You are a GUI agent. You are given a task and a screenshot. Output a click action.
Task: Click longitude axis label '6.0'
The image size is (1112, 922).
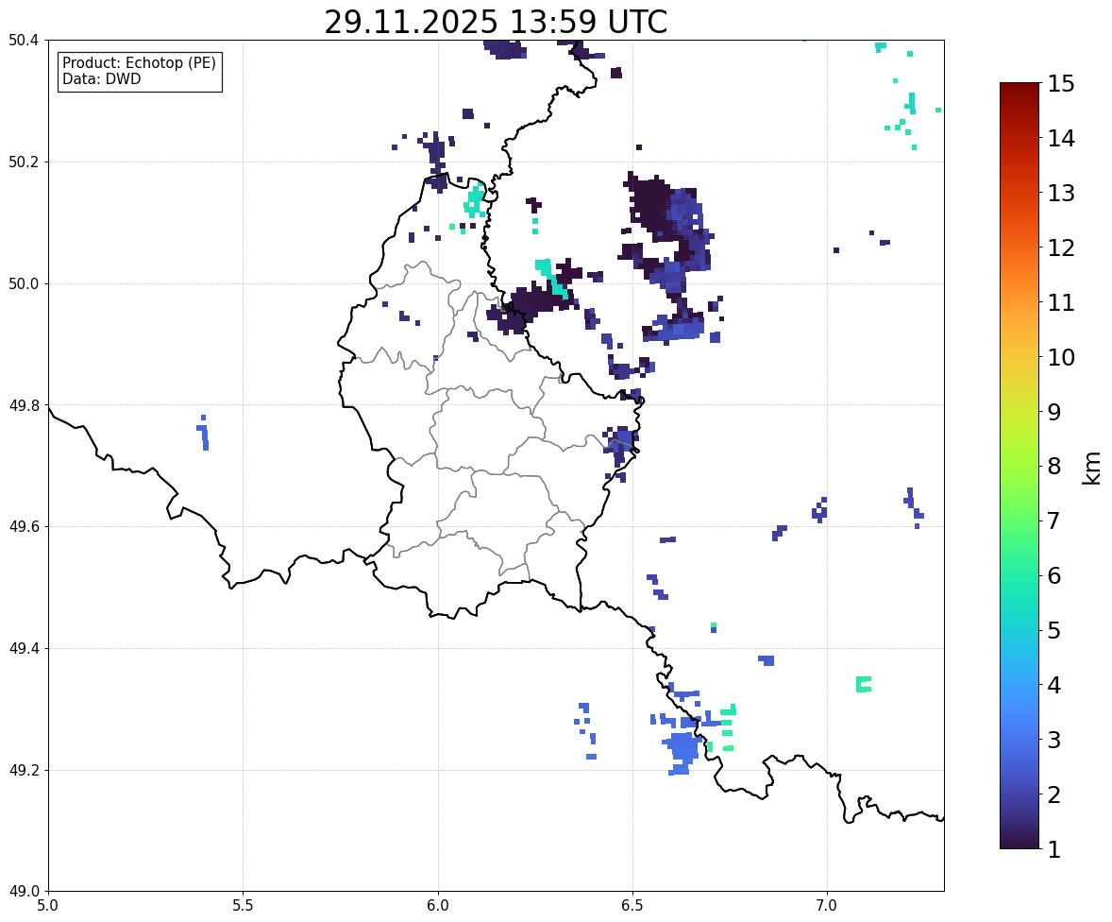coord(438,906)
